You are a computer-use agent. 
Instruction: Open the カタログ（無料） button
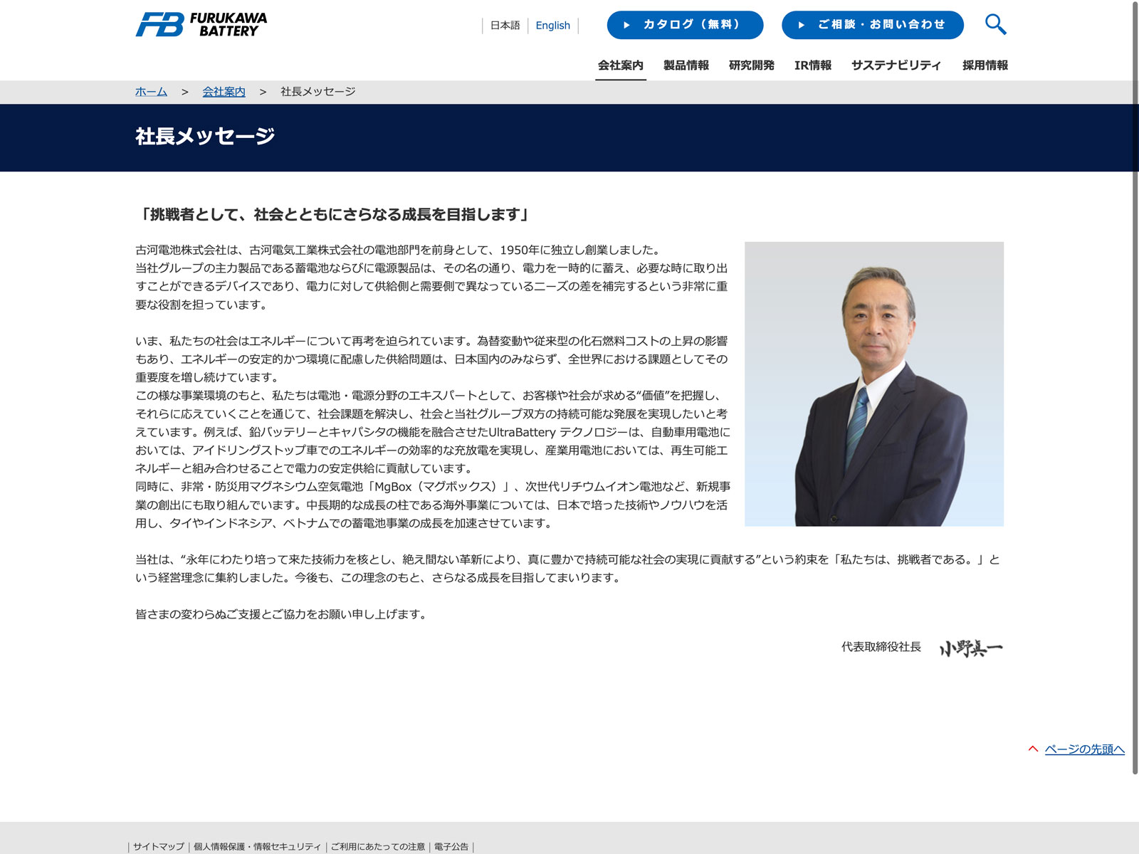pyautogui.click(x=685, y=25)
